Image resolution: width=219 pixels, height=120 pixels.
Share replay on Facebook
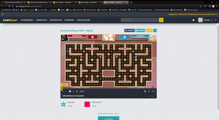pyautogui.click(x=129, y=30)
